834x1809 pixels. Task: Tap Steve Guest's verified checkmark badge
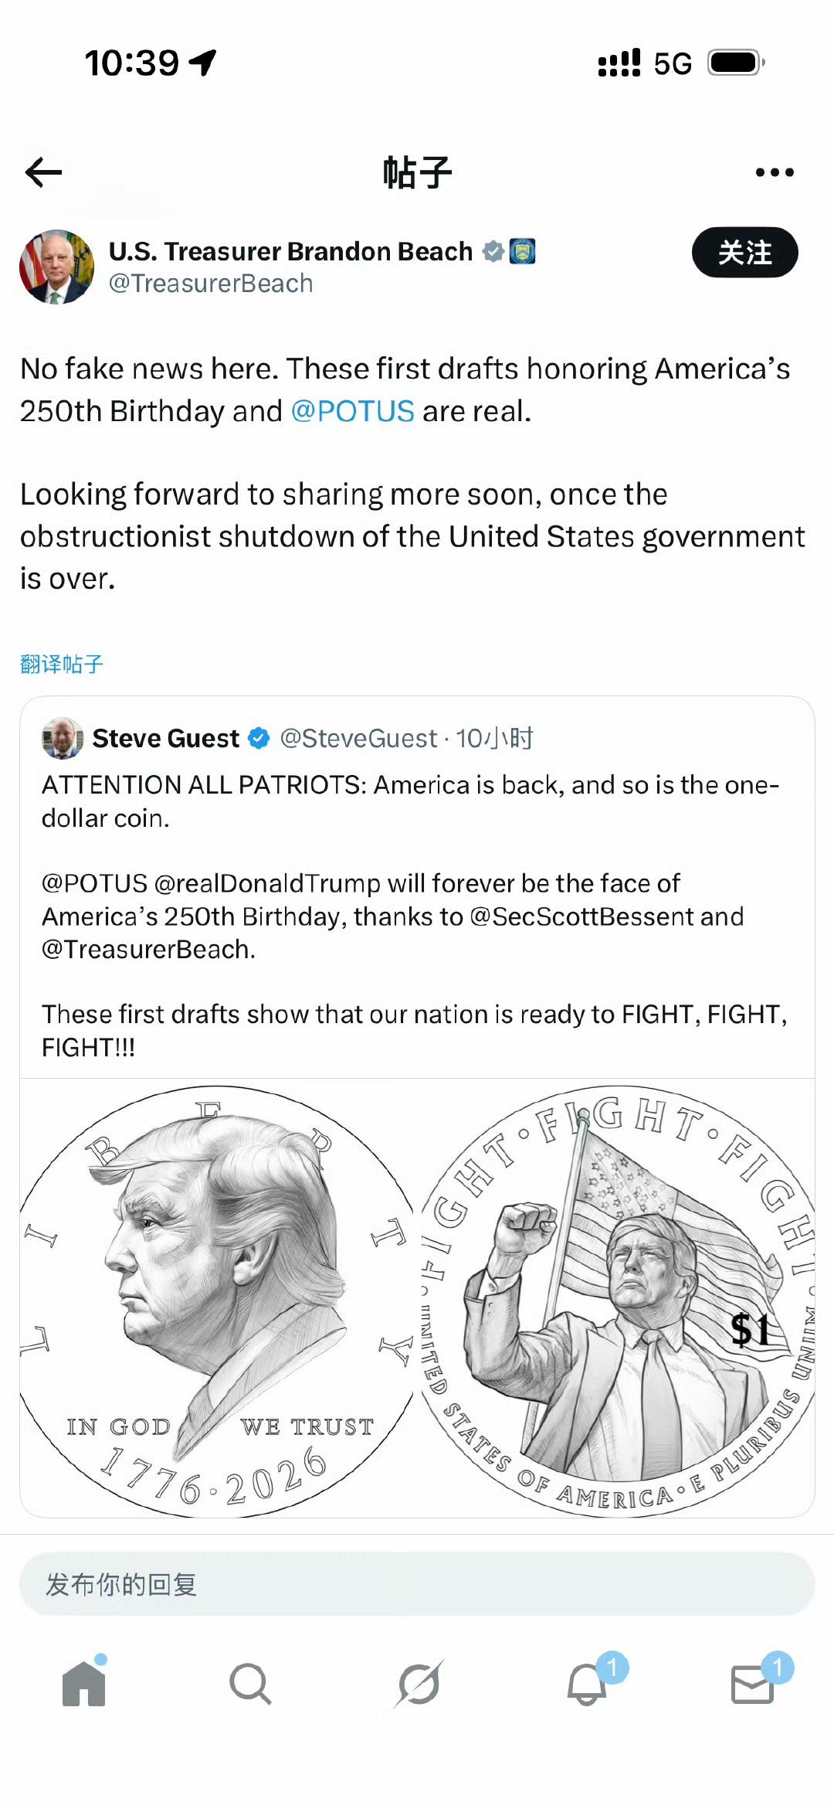(259, 739)
